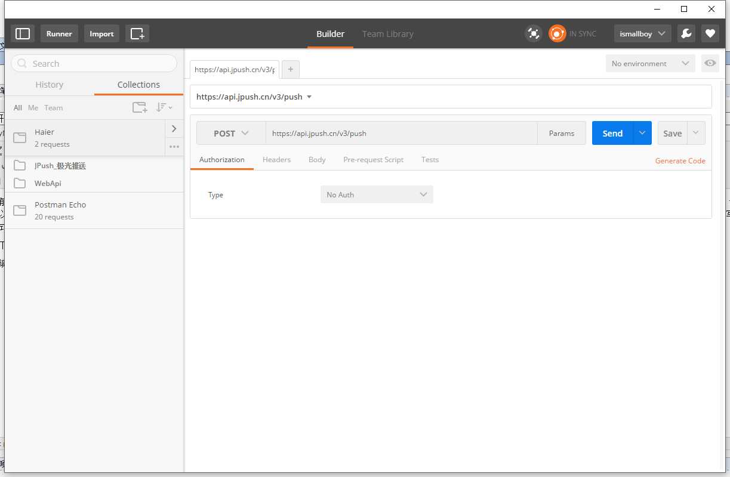Click the Runner button
Image resolution: width=730 pixels, height=477 pixels.
59,34
